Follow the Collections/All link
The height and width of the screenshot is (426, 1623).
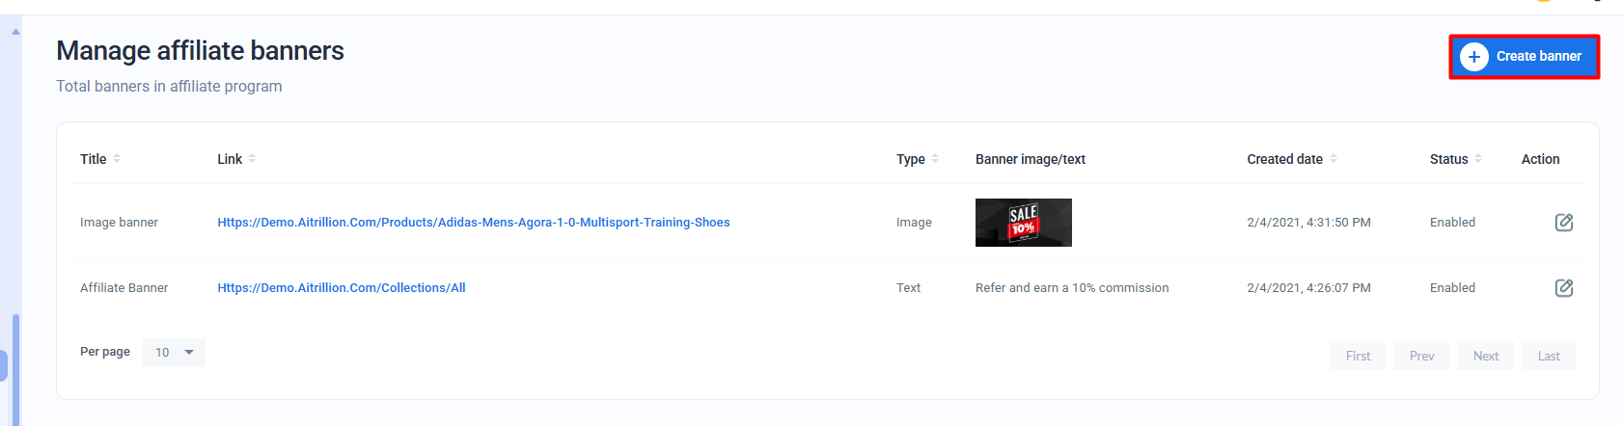click(x=341, y=288)
